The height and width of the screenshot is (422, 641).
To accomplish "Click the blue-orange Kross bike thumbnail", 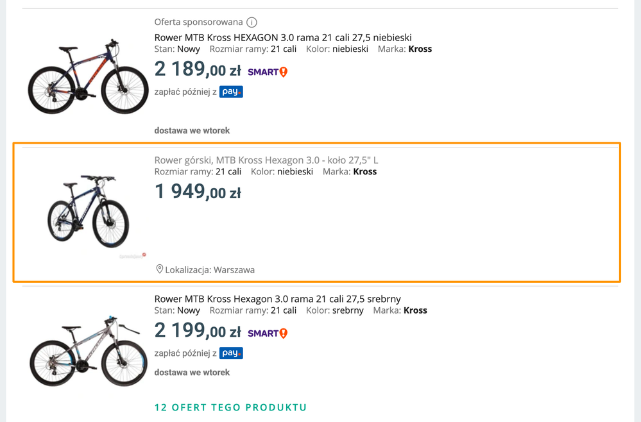I will tap(89, 77).
